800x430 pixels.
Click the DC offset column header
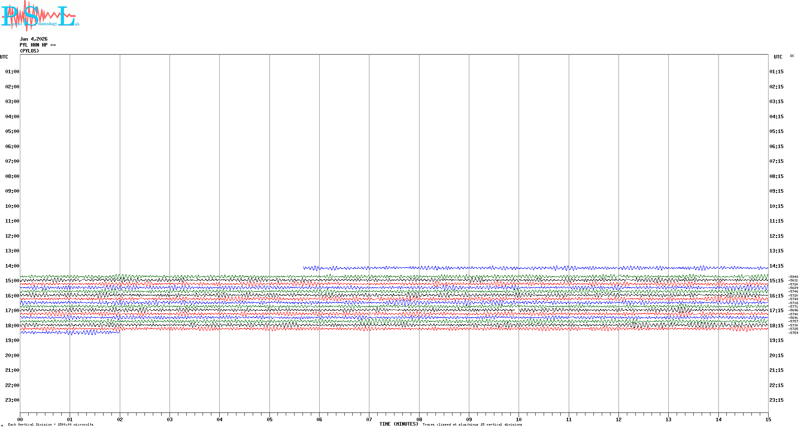tap(792, 56)
